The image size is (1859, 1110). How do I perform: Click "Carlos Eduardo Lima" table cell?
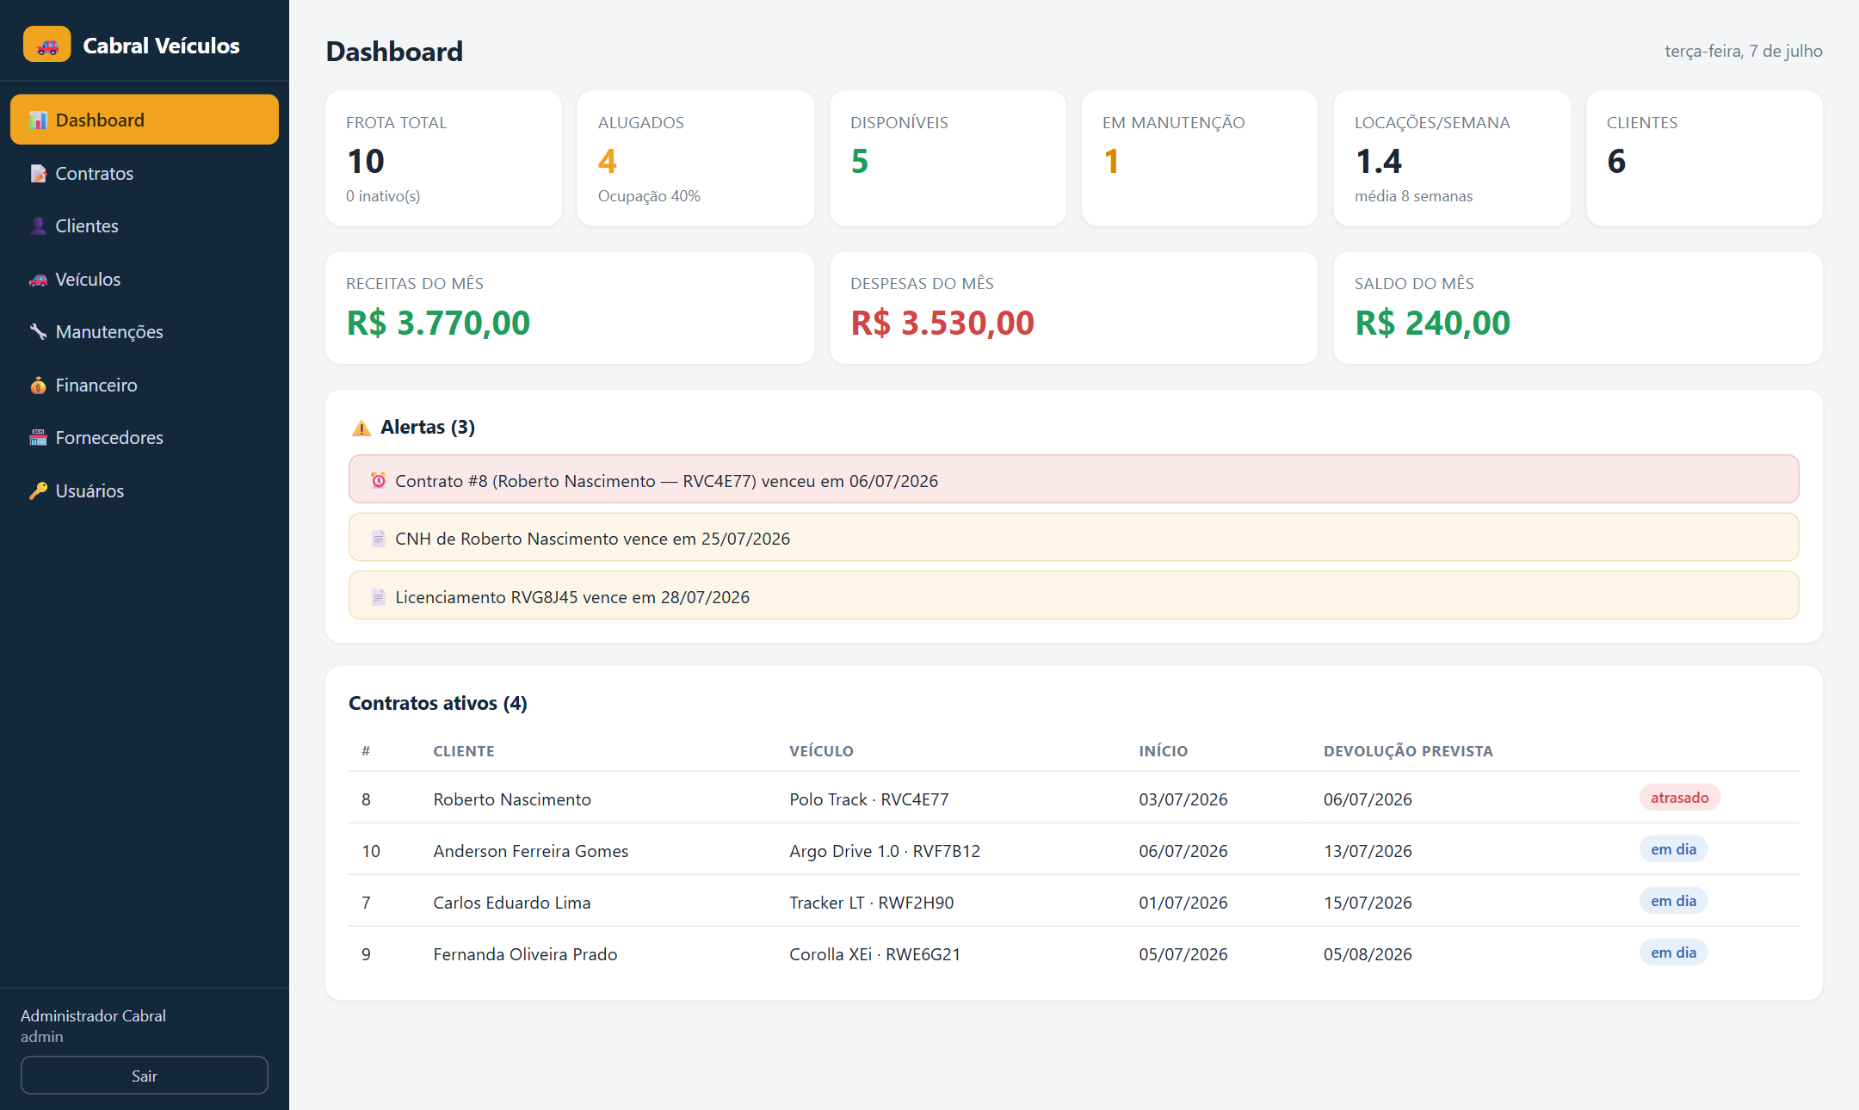pyautogui.click(x=512, y=903)
